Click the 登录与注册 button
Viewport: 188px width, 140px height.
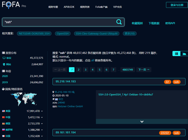tap(177, 5)
